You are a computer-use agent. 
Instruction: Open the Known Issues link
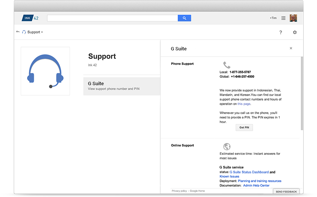click(x=229, y=177)
